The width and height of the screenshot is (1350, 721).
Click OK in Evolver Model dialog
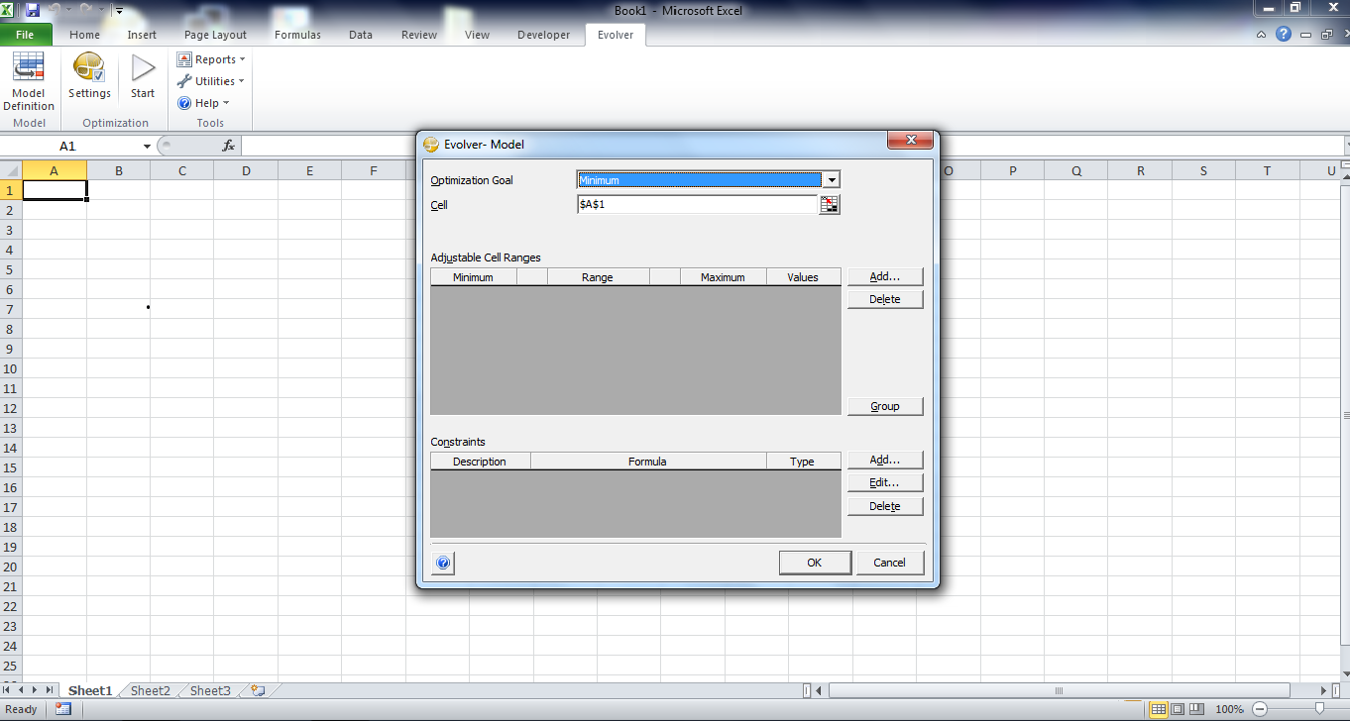pos(815,563)
